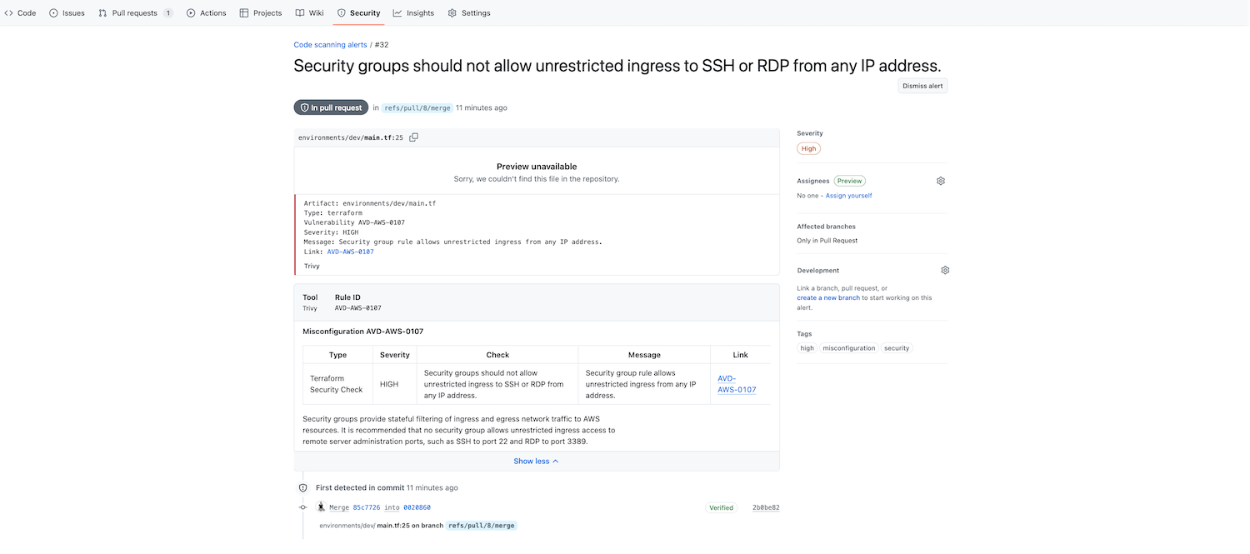Click the shield icon beside First detected
This screenshot has width=1250, height=554.
pyautogui.click(x=303, y=488)
